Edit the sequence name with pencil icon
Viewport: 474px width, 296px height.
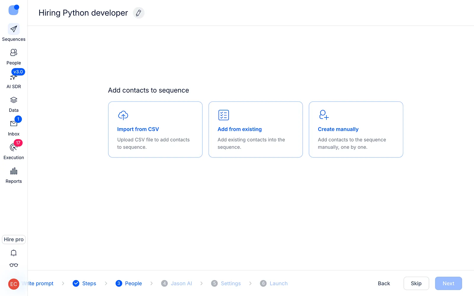[x=138, y=13]
